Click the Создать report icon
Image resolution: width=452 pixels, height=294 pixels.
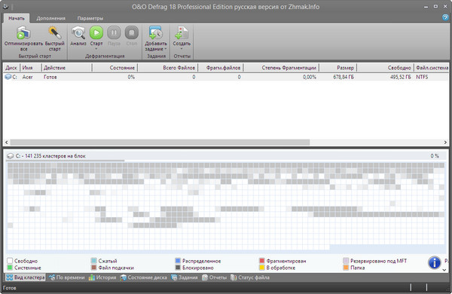point(182,32)
